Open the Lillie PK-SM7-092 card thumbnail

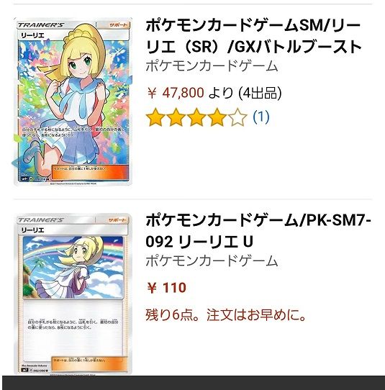[73, 294]
